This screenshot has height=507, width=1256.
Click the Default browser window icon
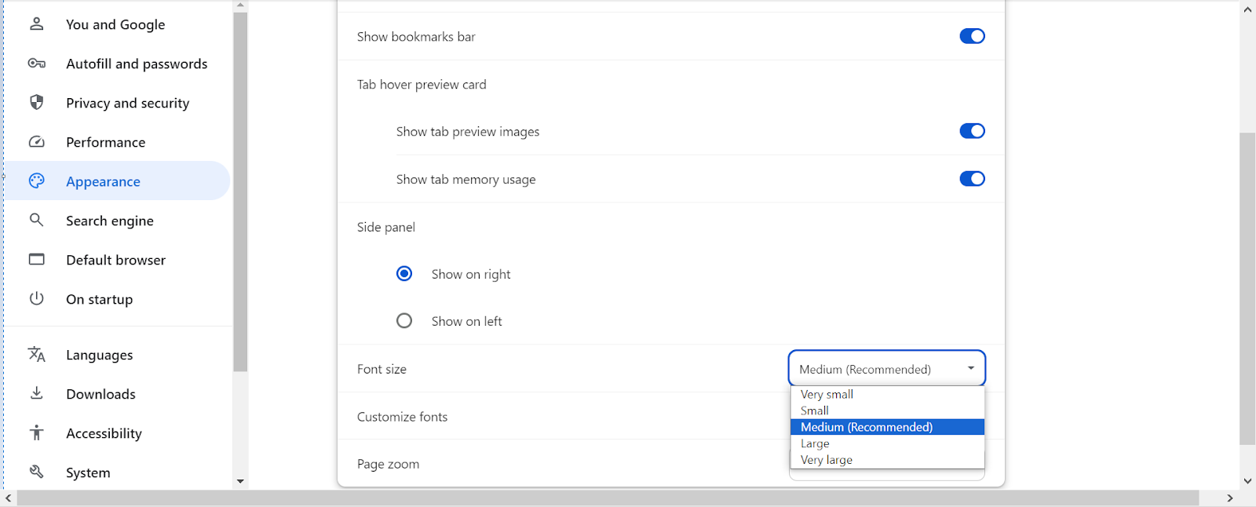[36, 259]
